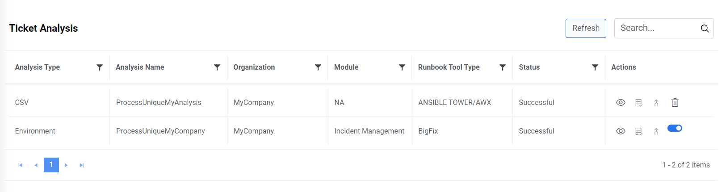
Task: Delete the ProcessUniqueMyAnalysis row
Action: pyautogui.click(x=675, y=103)
